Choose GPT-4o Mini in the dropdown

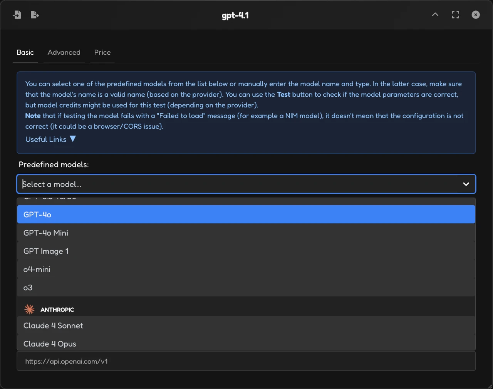point(246,233)
